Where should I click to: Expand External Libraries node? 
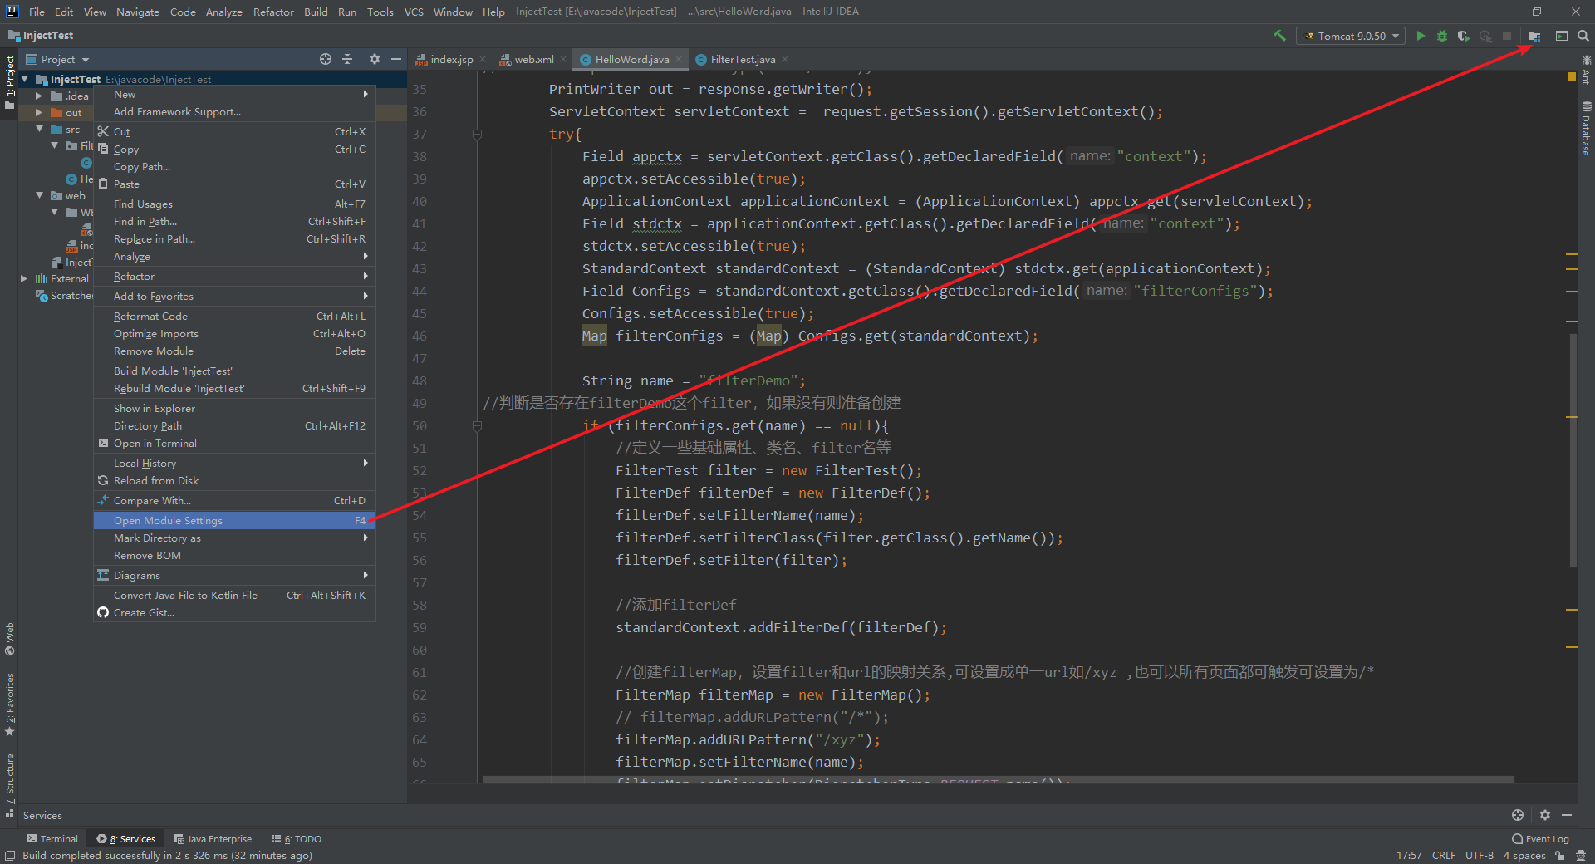(24, 278)
